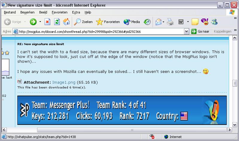Open the Yahoo Messenger icon

pos(205,22)
